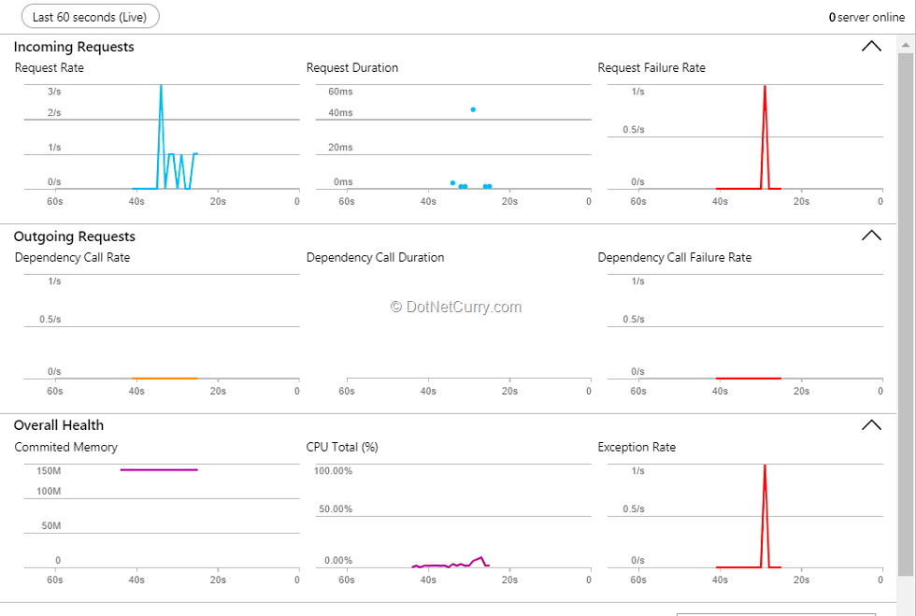Collapse the Incoming Requests section
916x616 pixels.
click(x=870, y=47)
